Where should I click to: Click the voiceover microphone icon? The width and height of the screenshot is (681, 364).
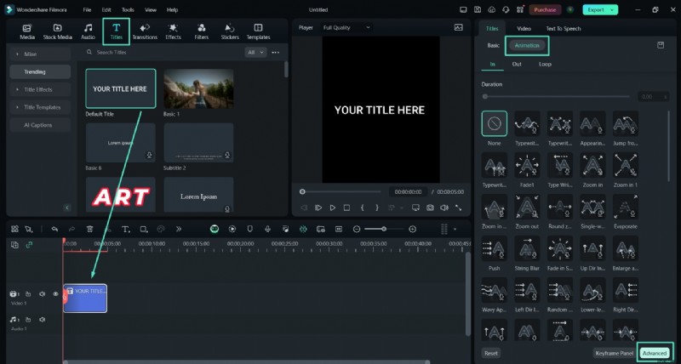coord(267,229)
